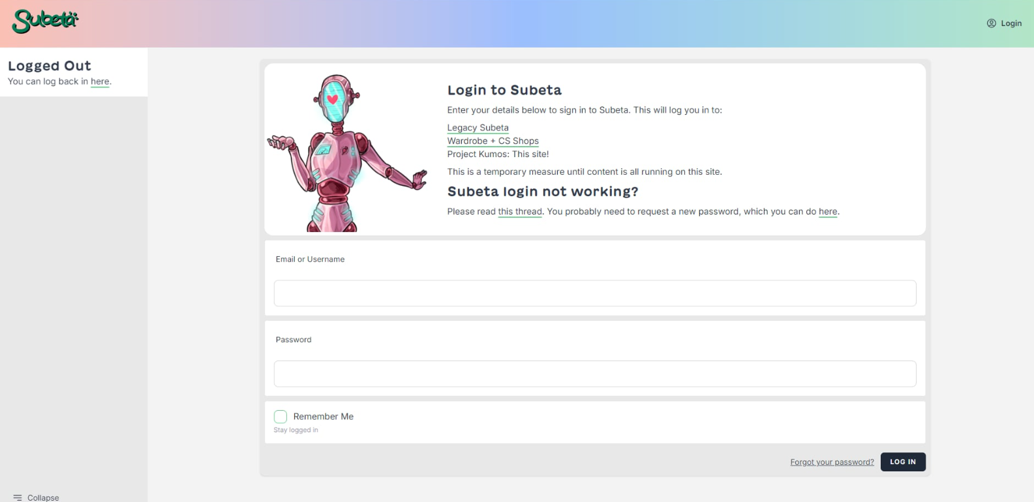
Task: Click the 'Remember Me' label text
Action: click(324, 417)
